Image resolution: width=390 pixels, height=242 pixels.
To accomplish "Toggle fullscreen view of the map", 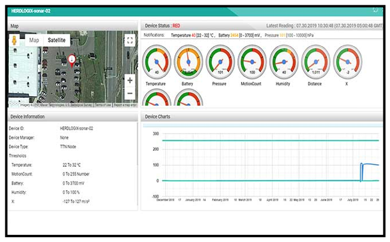I will 130,40.
